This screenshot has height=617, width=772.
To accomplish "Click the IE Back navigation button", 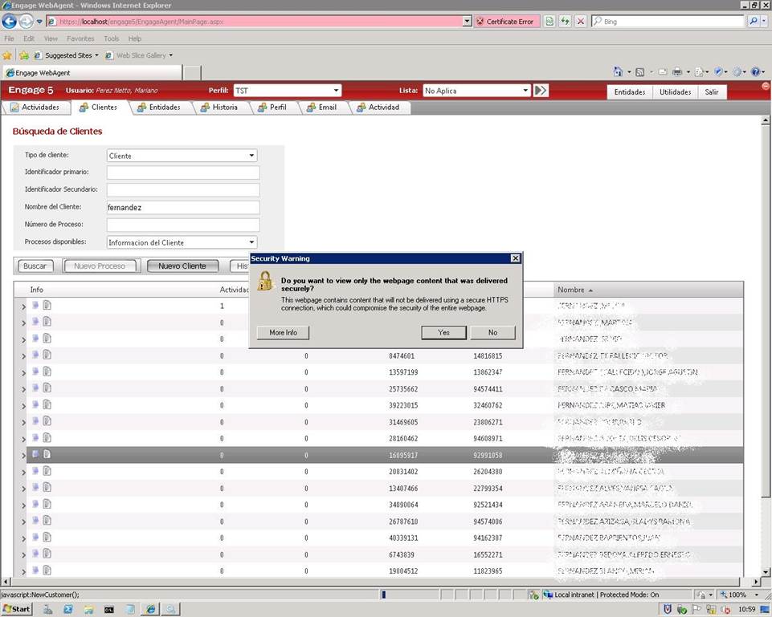I will (x=10, y=22).
